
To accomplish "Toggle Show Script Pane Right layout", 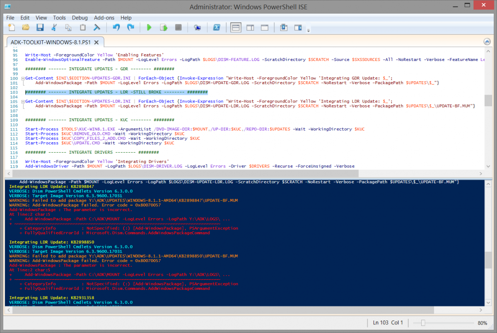I will (250, 28).
